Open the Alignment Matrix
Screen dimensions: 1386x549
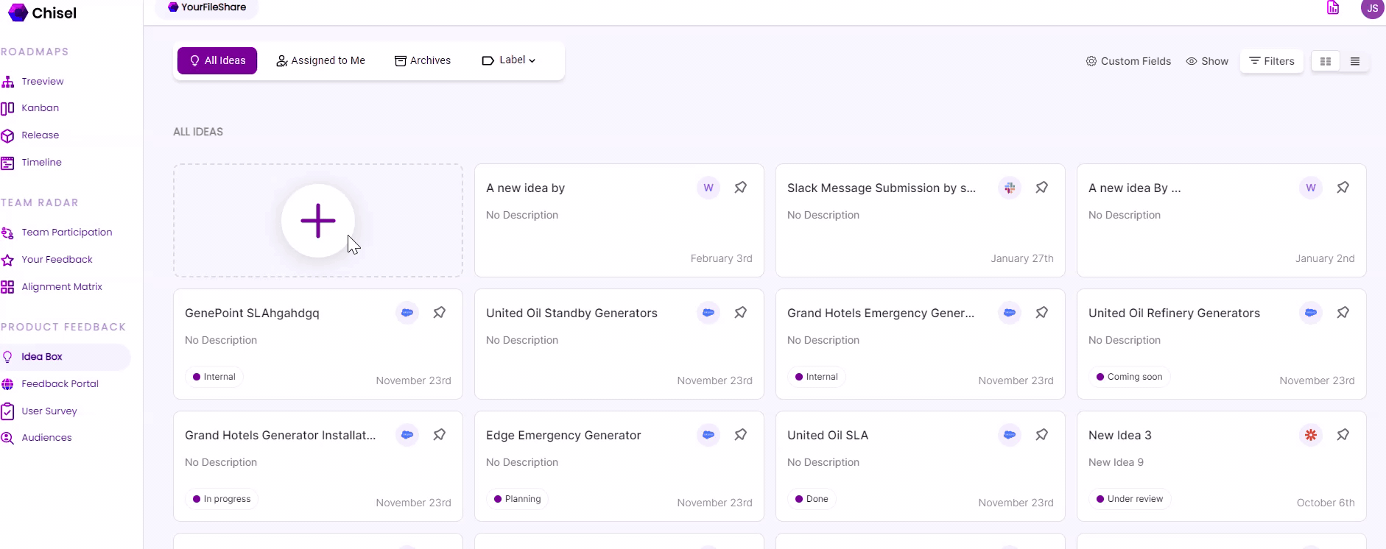(52, 287)
